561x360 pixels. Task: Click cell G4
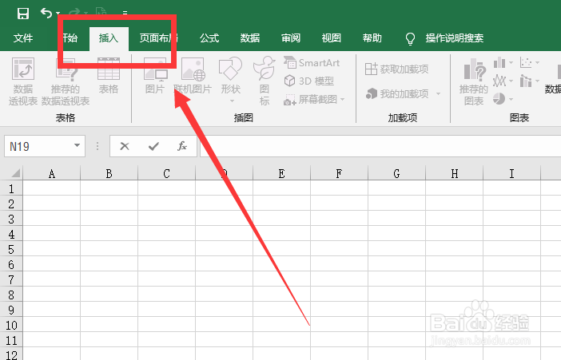(397, 233)
